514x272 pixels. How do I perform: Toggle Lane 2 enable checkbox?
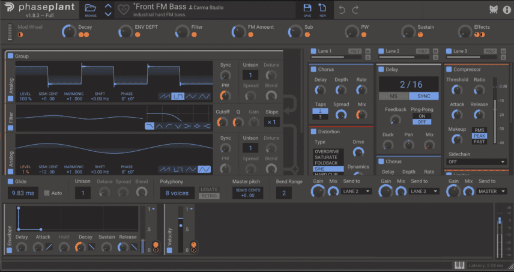[x=381, y=51]
